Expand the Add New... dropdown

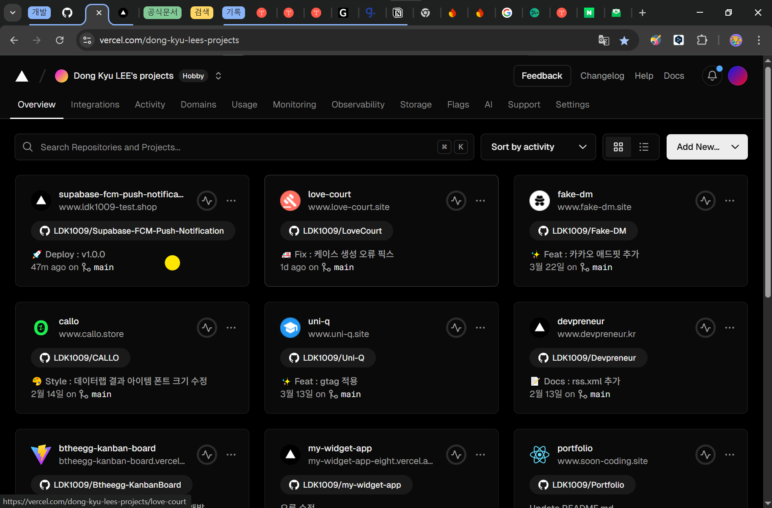click(707, 147)
